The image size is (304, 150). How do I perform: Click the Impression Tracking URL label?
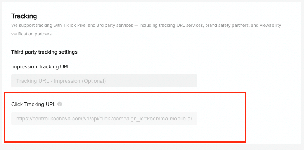tap(40, 67)
